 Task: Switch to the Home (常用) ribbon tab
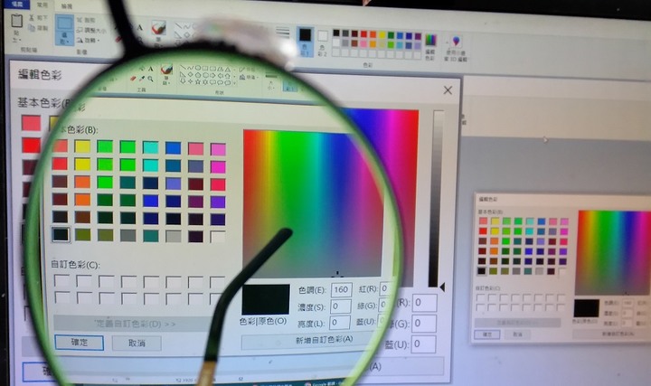click(42, 5)
